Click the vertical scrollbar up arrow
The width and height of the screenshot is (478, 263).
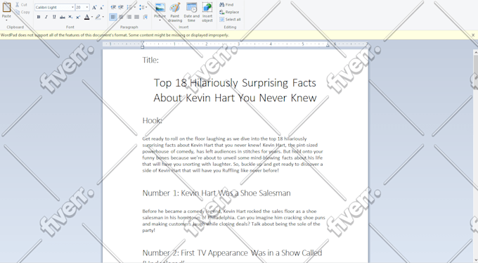[476, 53]
